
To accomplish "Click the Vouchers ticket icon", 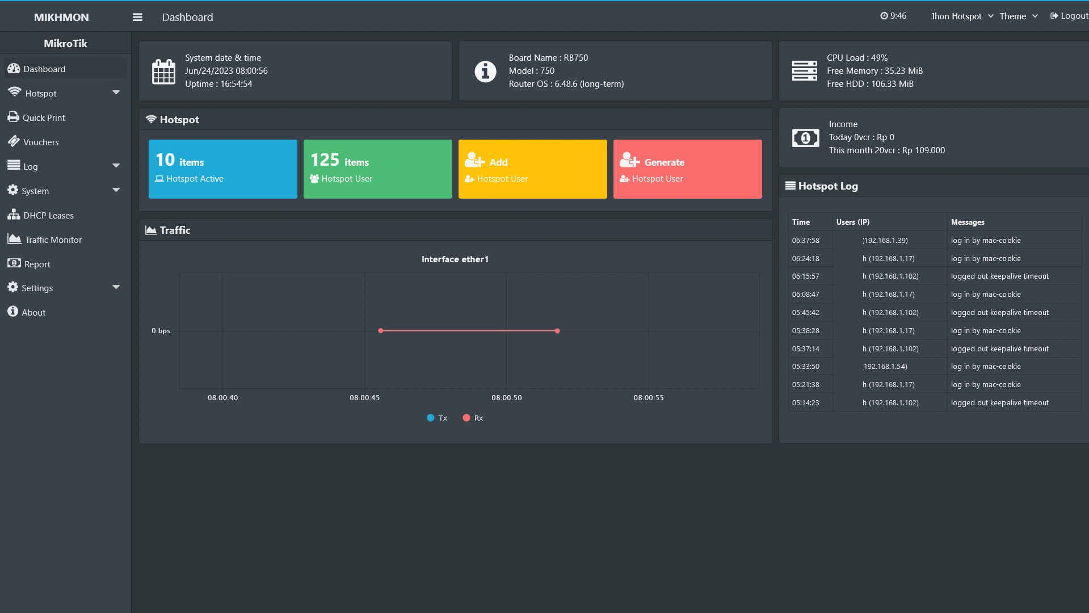I will tap(14, 141).
